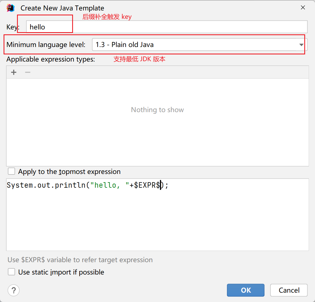Confirm the template with OK

click(246, 290)
